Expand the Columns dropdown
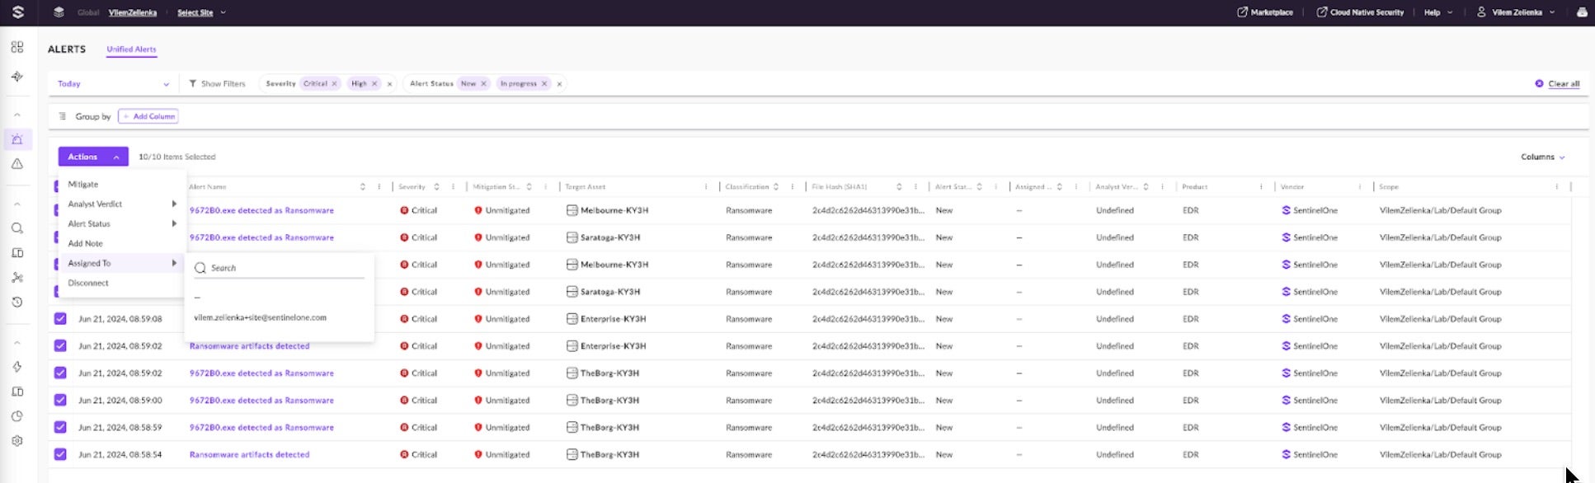 tap(1542, 157)
